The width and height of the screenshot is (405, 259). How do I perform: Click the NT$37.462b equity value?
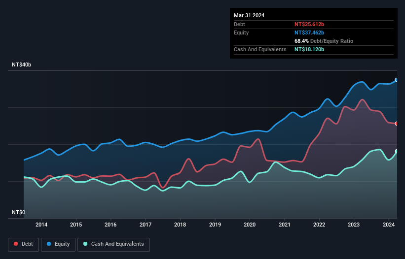309,32
